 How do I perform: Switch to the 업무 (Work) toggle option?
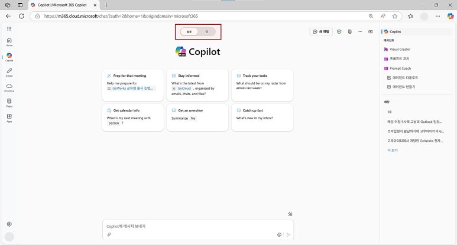tap(189, 32)
